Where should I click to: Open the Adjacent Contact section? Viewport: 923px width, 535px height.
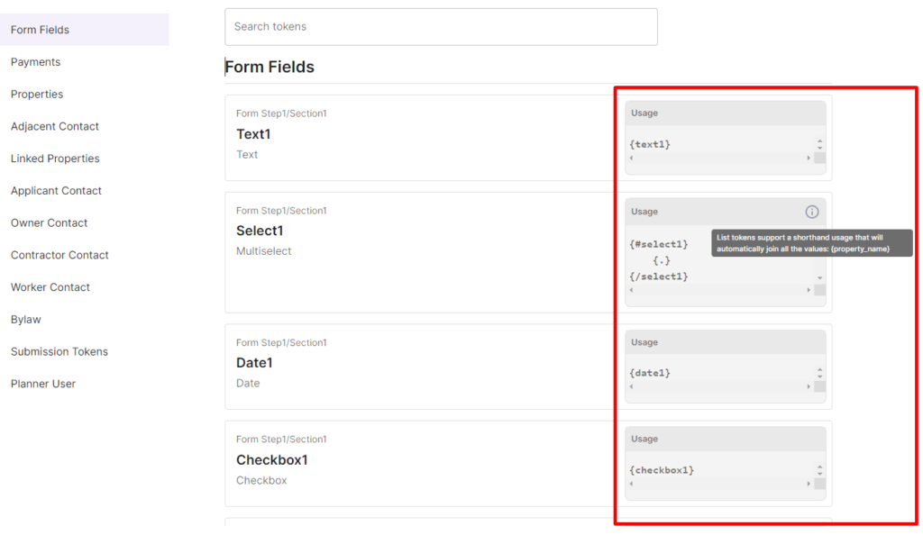[x=55, y=127]
